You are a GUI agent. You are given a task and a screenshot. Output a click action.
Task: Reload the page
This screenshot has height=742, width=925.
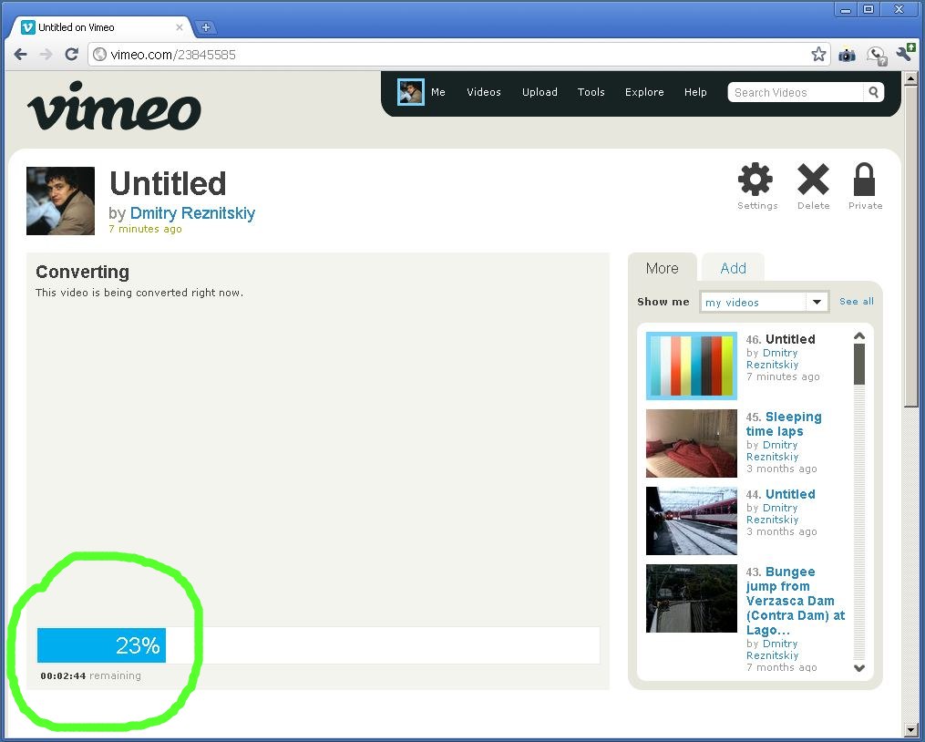pos(71,55)
